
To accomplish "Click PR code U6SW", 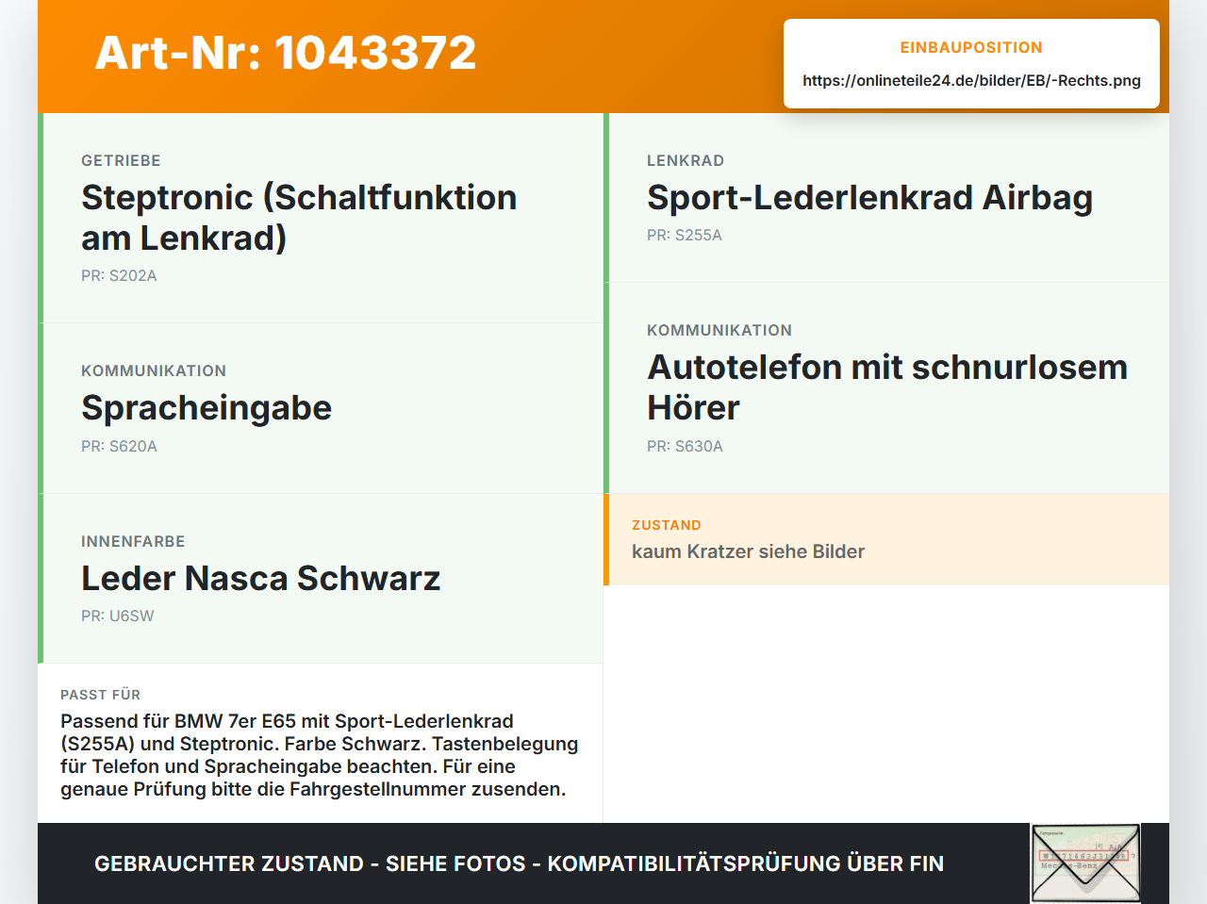I will coord(118,616).
